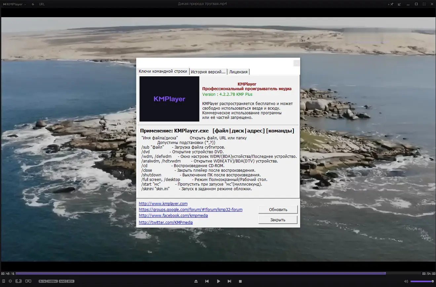Toggle the VR goggles mode icon
The image size is (436, 287).
[x=28, y=281]
